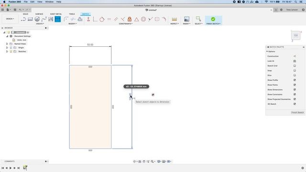
Task: Click the sketch feature in the timeline
Action: coord(25,168)
